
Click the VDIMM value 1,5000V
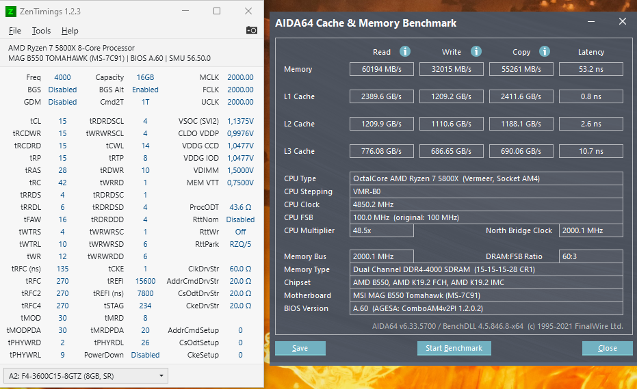coord(240,170)
